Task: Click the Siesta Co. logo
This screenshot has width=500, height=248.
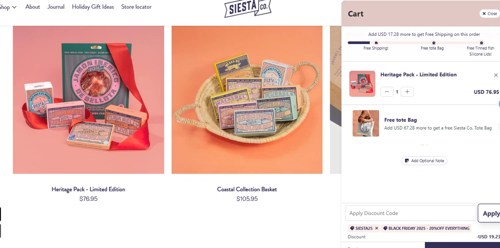Action: tap(248, 8)
